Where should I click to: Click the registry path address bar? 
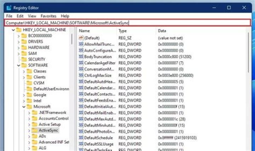tap(127, 23)
